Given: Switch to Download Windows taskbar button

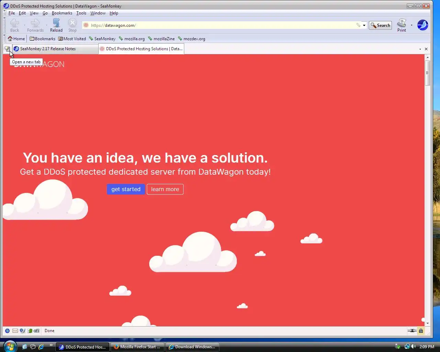Looking at the screenshot, I should [x=192, y=347].
